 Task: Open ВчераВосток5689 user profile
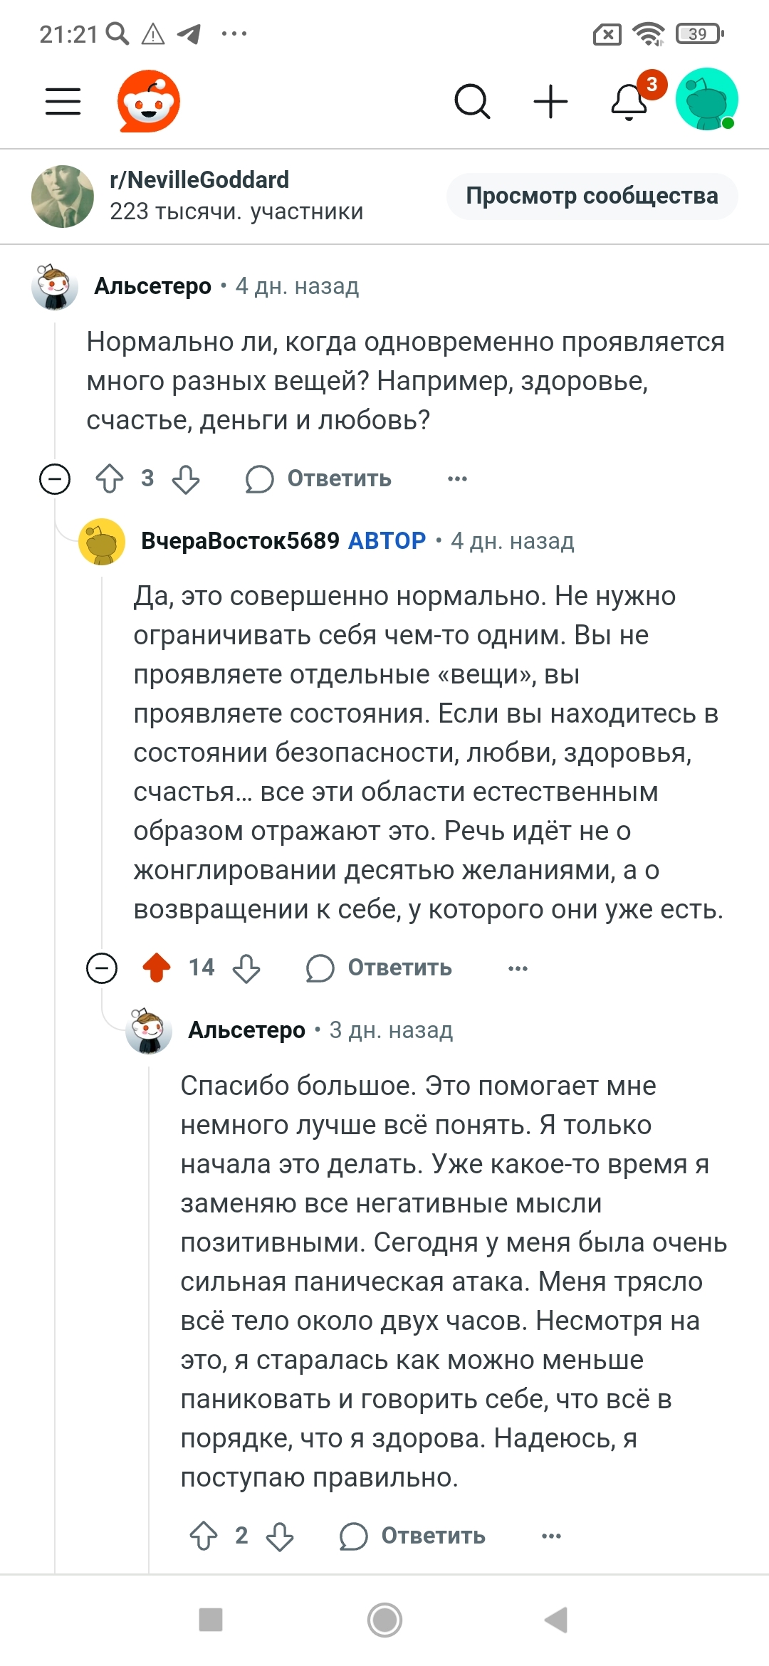point(240,541)
